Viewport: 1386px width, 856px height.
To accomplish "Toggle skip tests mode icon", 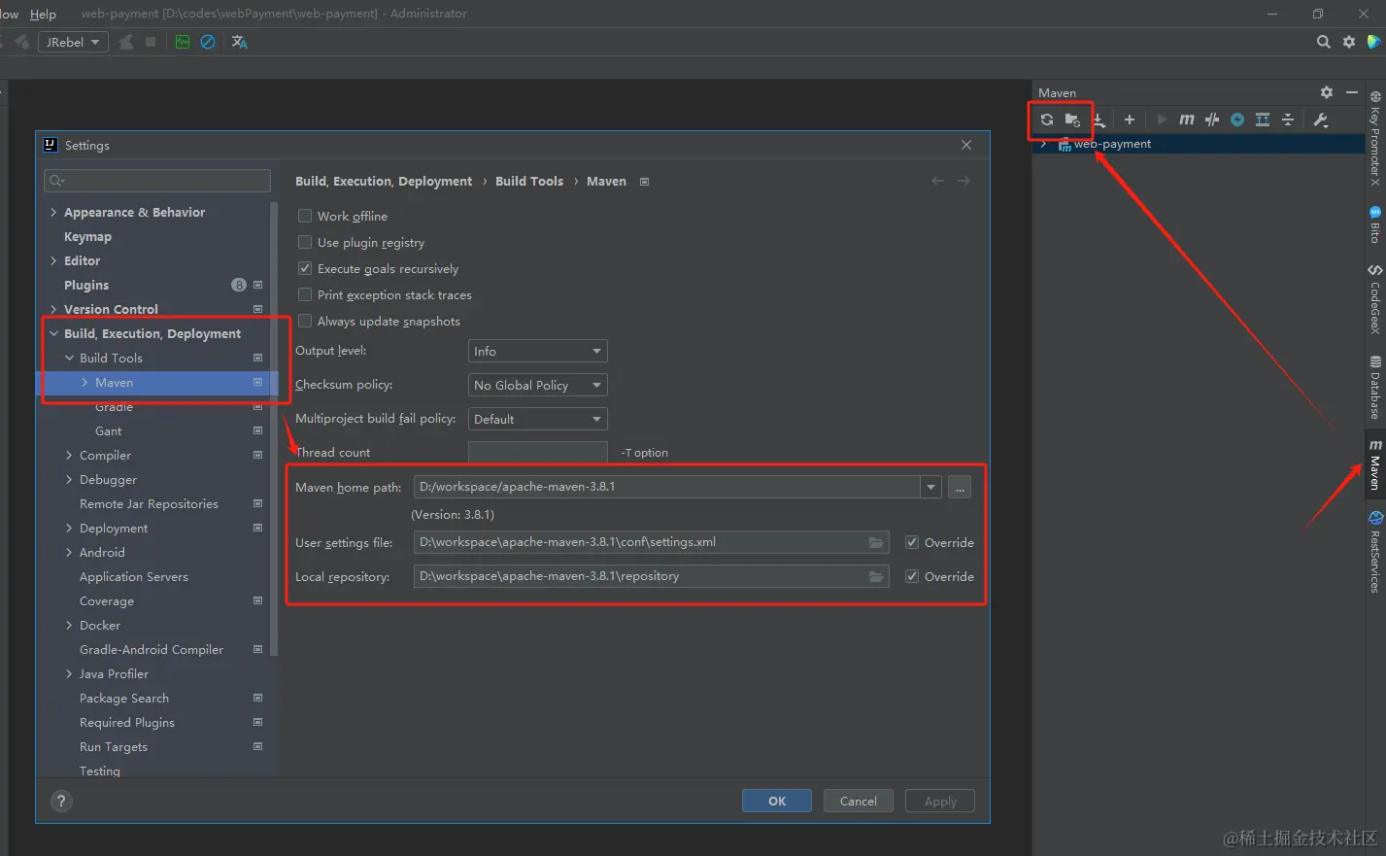I will pos(1212,120).
